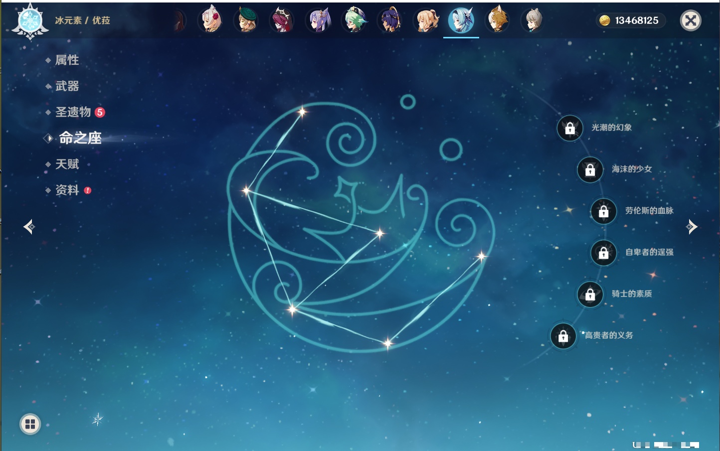Open the 资料 profile menu
This screenshot has height=451, width=720.
click(67, 190)
